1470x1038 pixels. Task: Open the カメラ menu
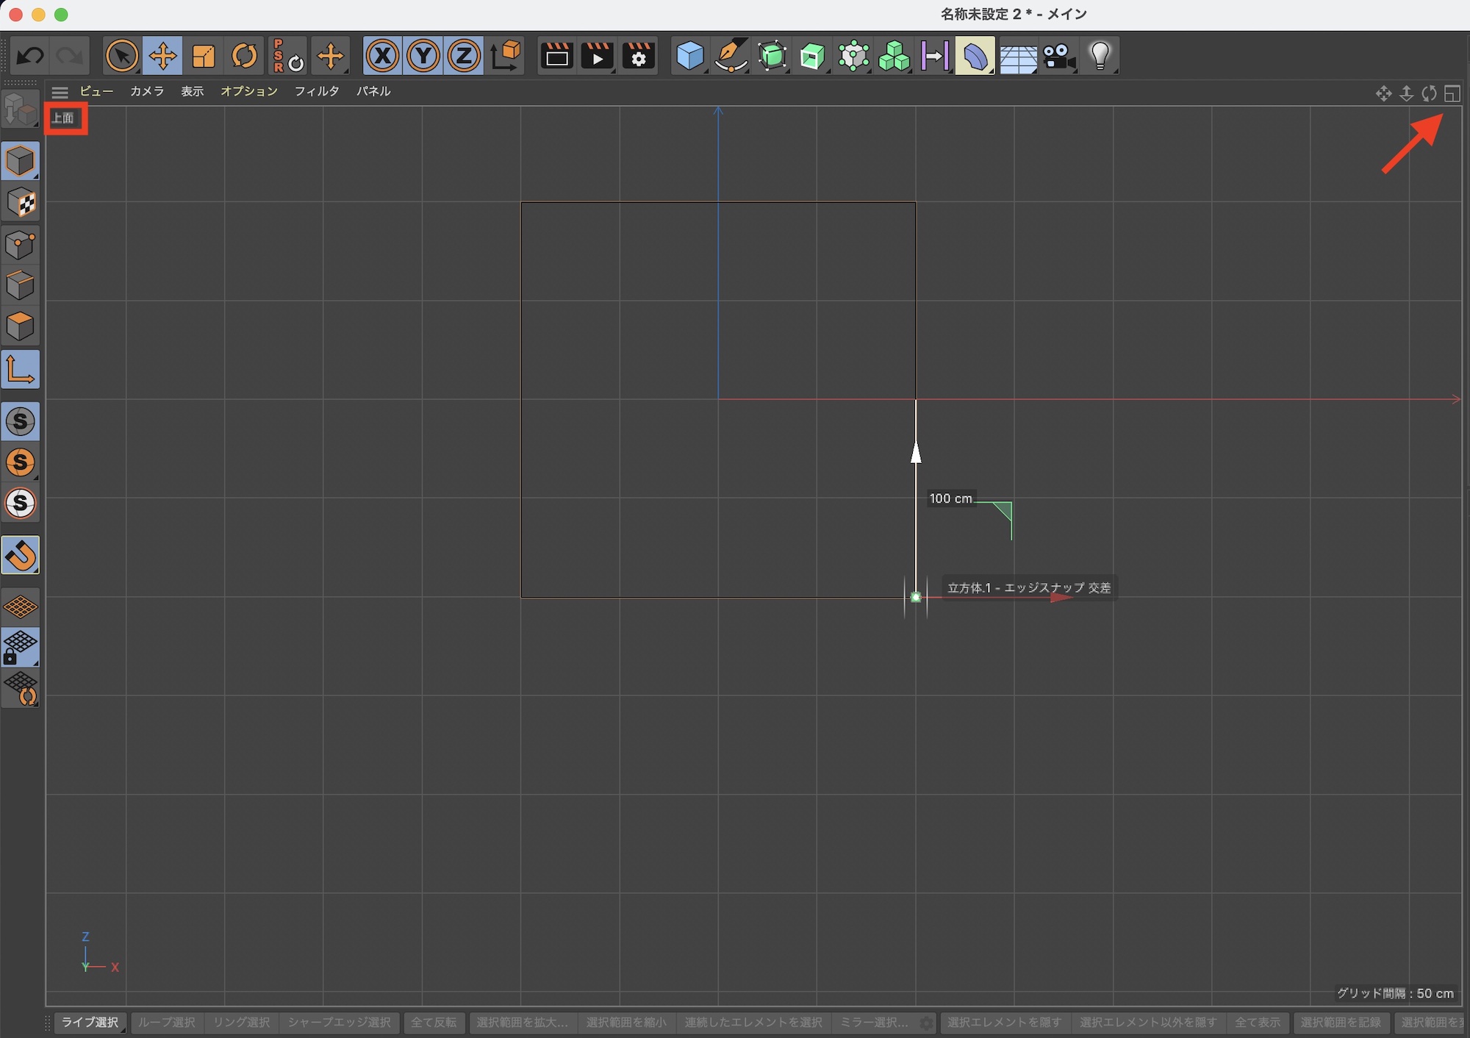tap(147, 91)
